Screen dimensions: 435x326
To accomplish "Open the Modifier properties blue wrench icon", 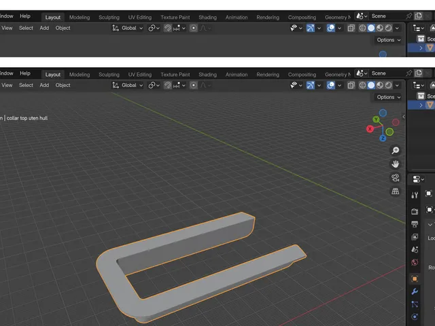I will coord(415,291).
